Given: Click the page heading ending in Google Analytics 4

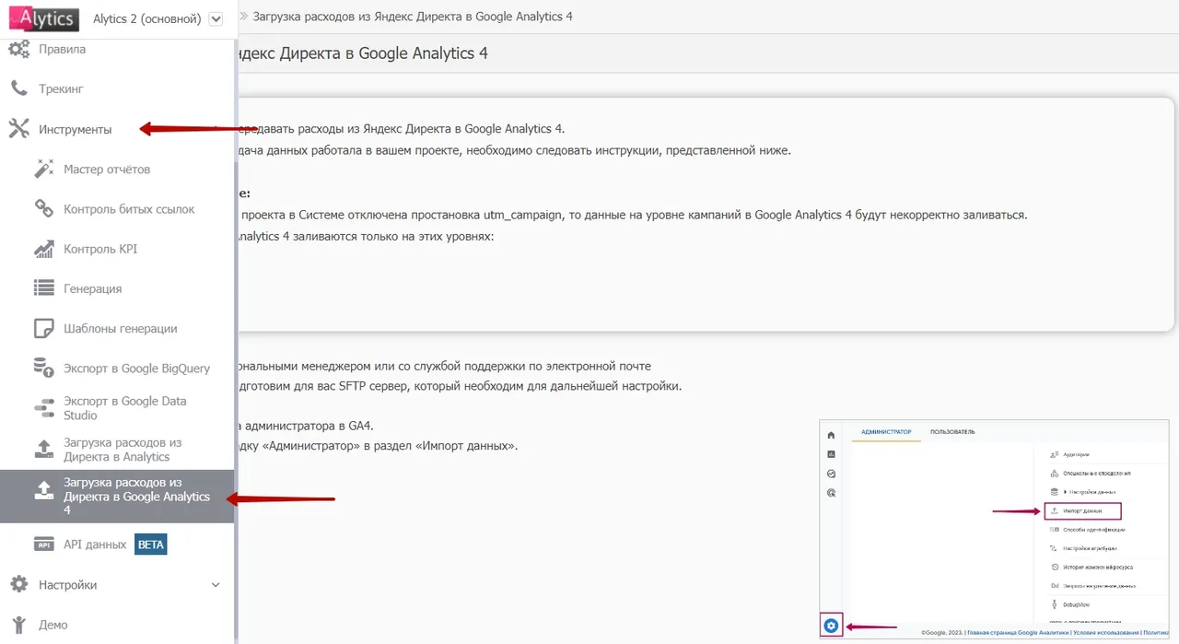Looking at the screenshot, I should [x=363, y=53].
